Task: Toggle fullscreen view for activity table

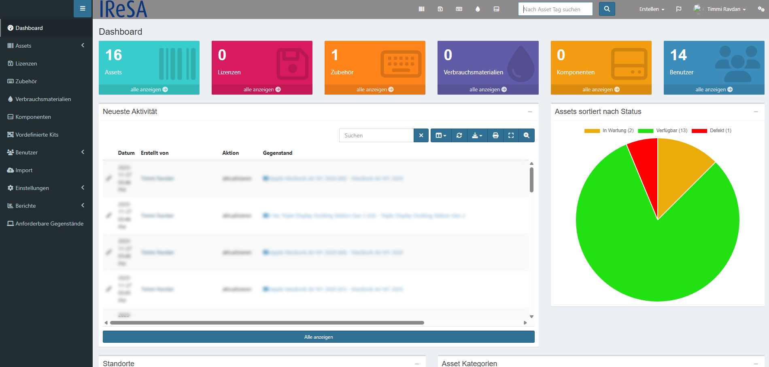Action: click(x=511, y=135)
